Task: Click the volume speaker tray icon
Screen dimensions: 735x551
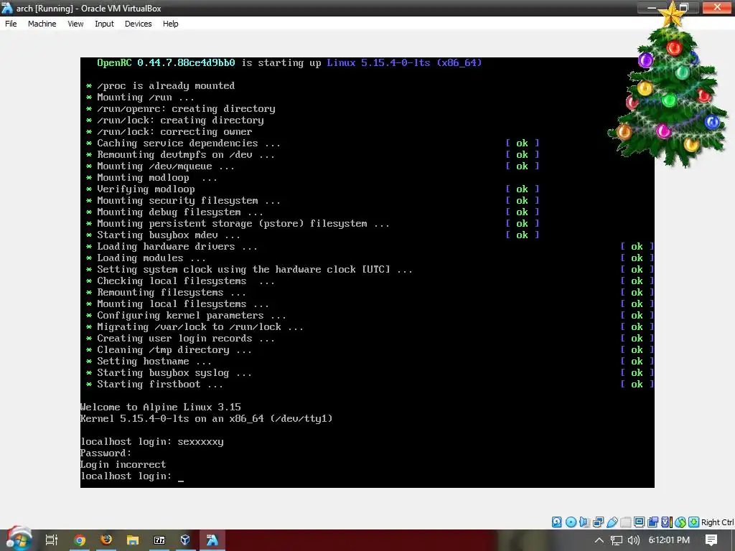Action: pyautogui.click(x=634, y=540)
